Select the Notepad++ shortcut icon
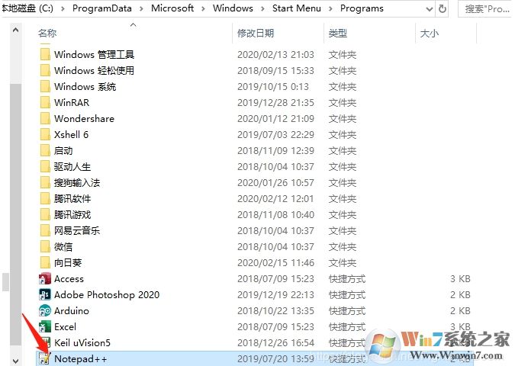The height and width of the screenshot is (366, 515). point(45,359)
